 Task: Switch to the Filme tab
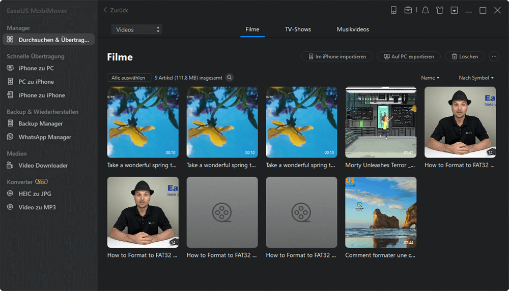pos(252,29)
